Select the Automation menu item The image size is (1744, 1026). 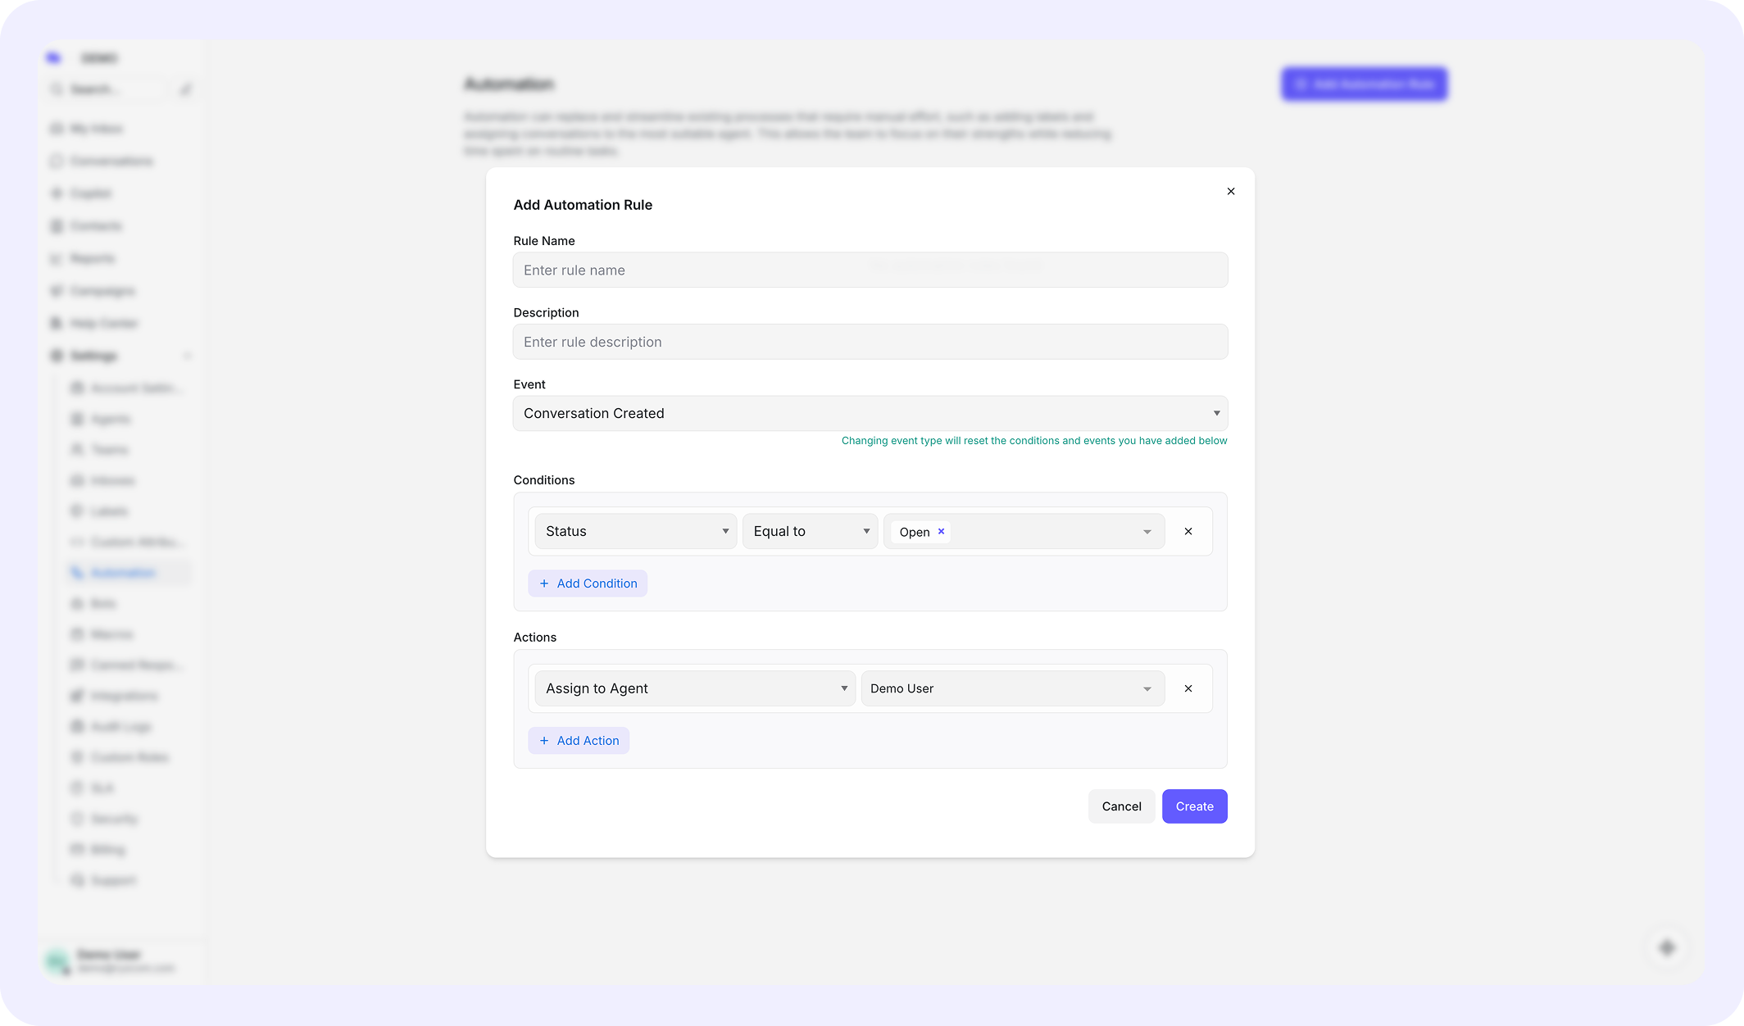[121, 572]
